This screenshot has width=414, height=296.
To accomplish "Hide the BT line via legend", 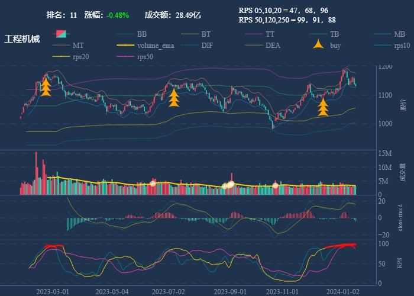I will coord(196,34).
